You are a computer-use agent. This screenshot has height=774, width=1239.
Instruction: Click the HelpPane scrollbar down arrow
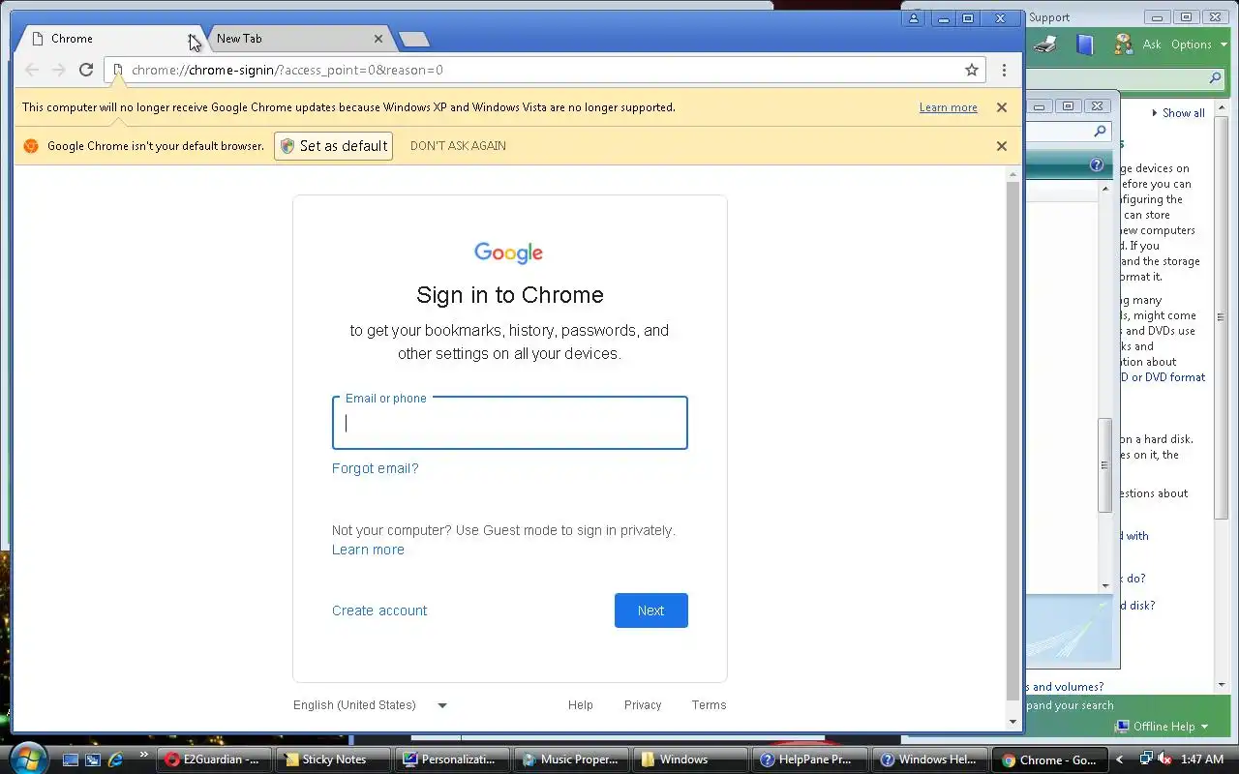[1105, 585]
